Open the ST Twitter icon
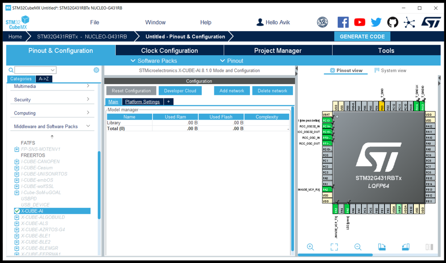Screen dimensions: 446x263 [376, 22]
